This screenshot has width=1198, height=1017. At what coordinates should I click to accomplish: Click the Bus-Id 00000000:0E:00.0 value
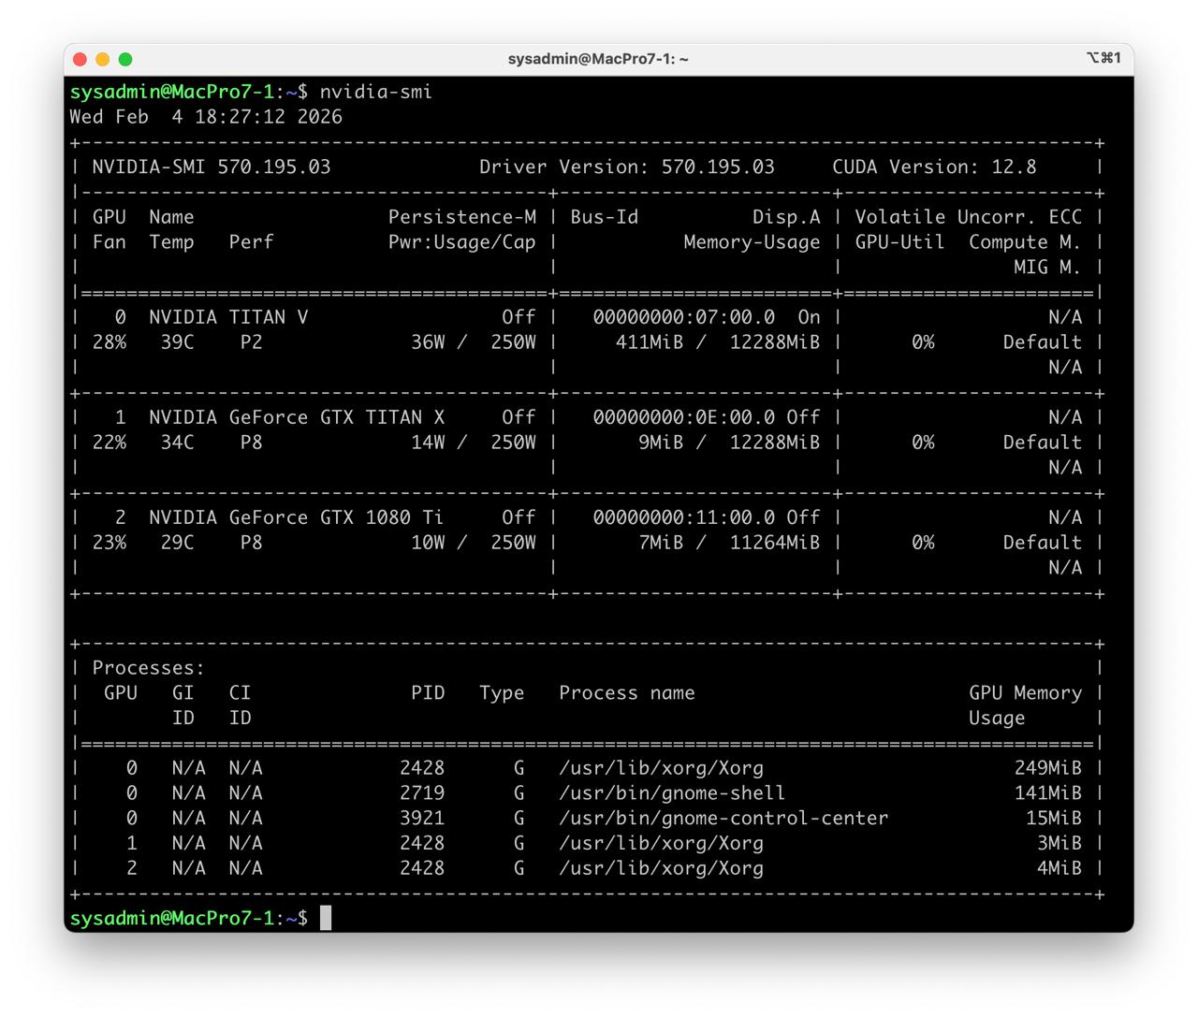(683, 417)
